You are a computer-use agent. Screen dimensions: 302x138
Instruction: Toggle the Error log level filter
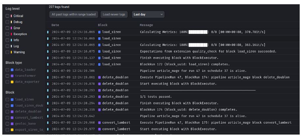[8, 28]
